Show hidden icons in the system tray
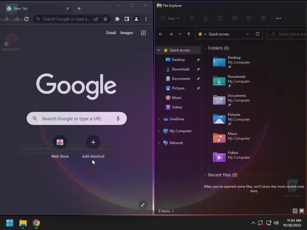The width and height of the screenshot is (307, 230). point(253,223)
